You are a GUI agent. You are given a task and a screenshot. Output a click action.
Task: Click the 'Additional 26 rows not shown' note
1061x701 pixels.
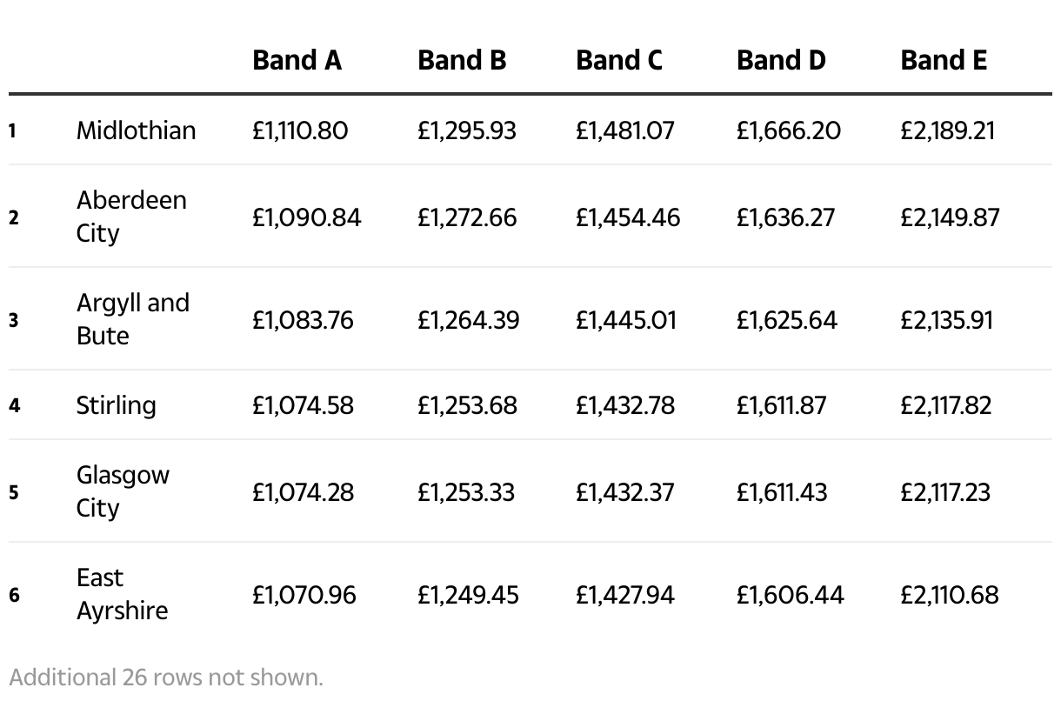click(166, 678)
